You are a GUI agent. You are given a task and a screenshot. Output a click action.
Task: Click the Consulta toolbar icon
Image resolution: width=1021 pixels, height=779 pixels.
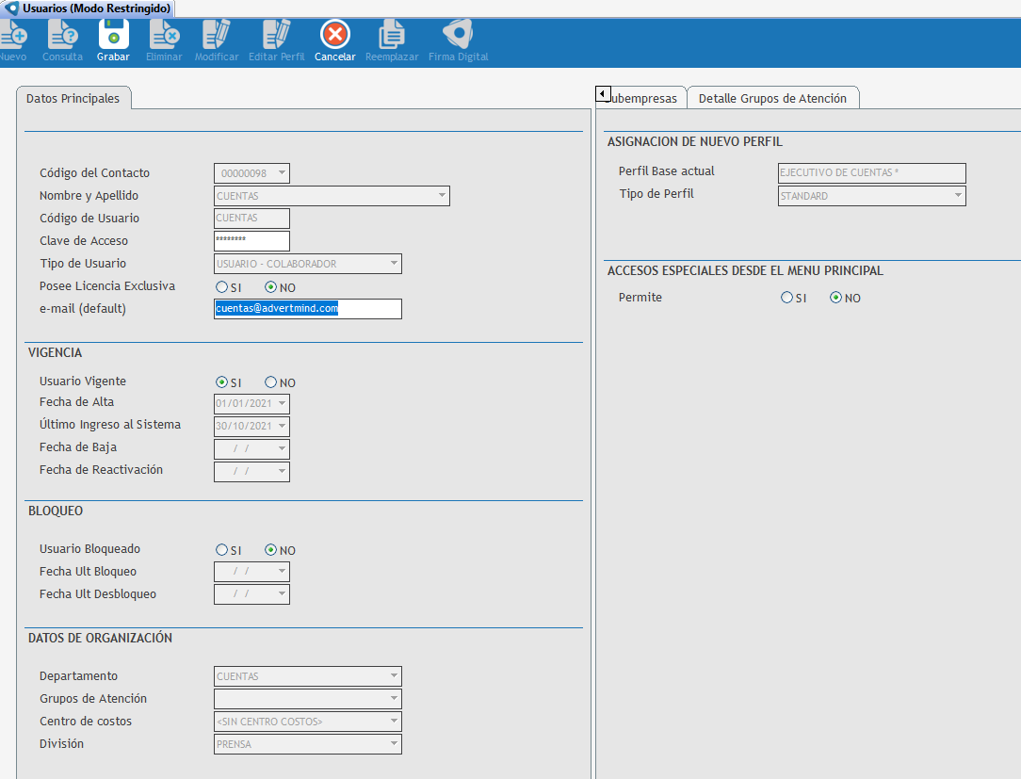[62, 36]
